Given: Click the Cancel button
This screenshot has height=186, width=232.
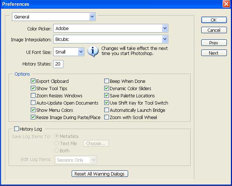Looking at the screenshot, I should click(214, 30).
